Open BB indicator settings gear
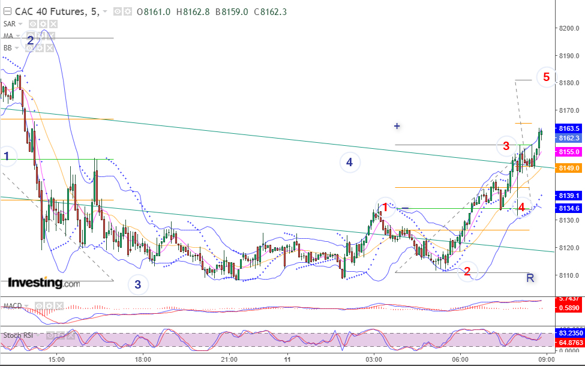585x366 pixels. coord(40,48)
